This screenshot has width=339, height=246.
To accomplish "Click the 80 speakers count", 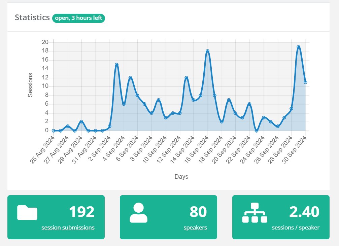I will tap(198, 212).
